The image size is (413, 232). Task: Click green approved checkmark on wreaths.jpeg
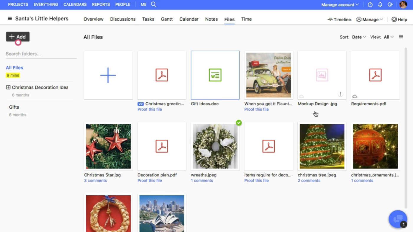pos(239,122)
